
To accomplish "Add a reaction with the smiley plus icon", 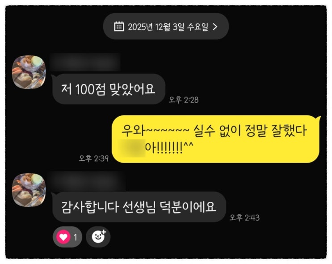I will (98, 236).
